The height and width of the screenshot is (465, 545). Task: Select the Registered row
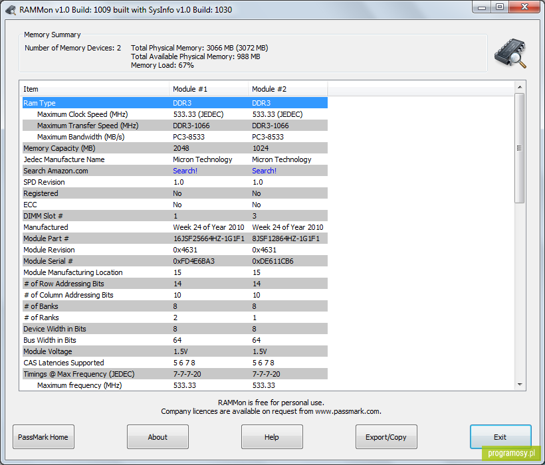(175, 193)
